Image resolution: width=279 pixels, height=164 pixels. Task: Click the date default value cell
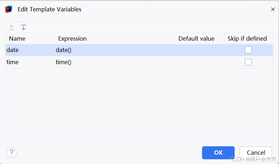tap(199, 50)
